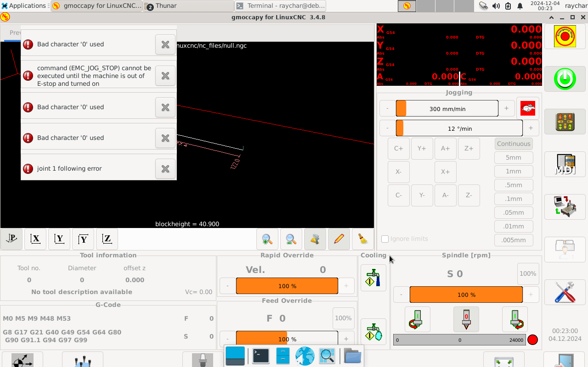Select .05mm jog increment
Image resolution: width=588 pixels, height=367 pixels.
coord(514,212)
